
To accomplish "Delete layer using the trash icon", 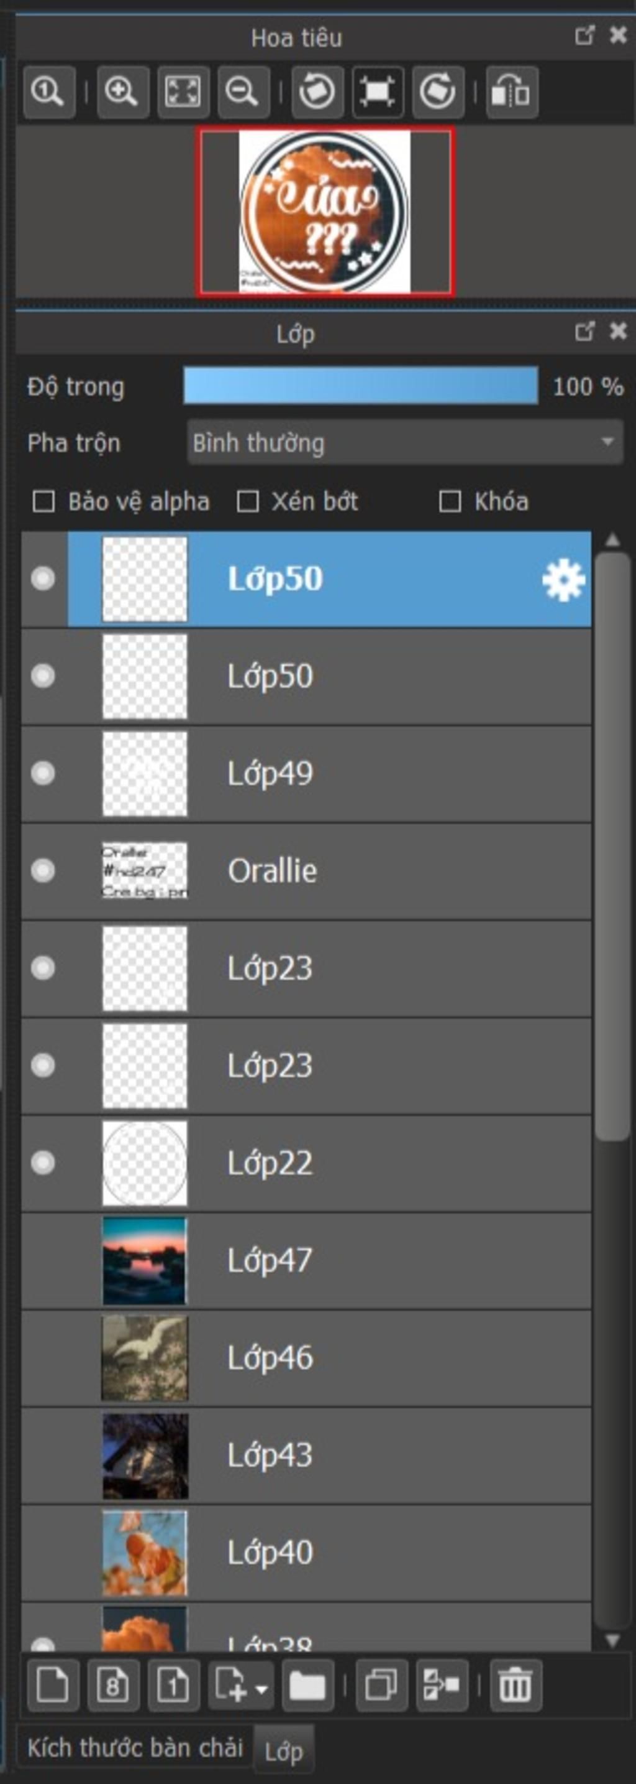I will coord(515,1685).
